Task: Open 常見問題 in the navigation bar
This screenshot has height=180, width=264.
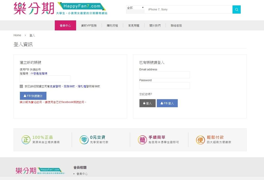Action: [134, 26]
